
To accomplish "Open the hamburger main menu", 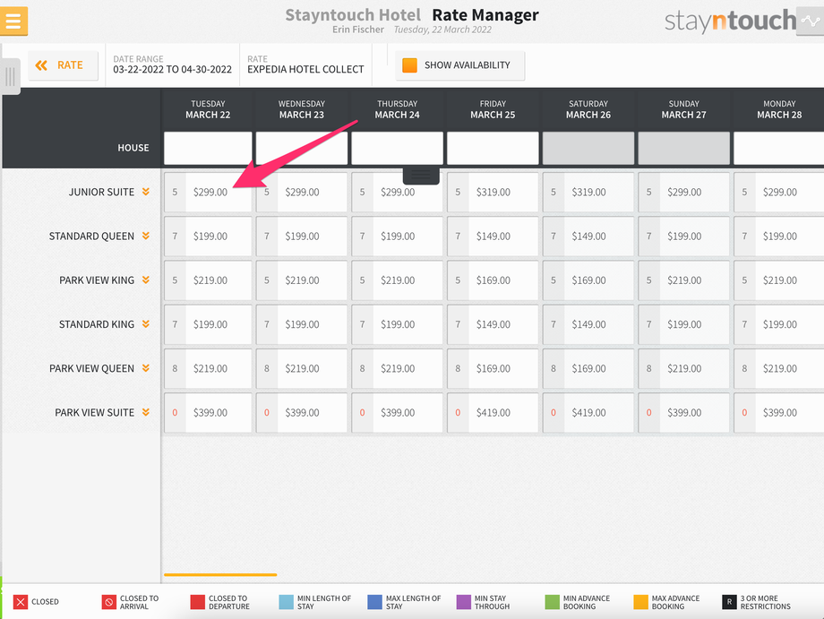I will [x=13, y=21].
